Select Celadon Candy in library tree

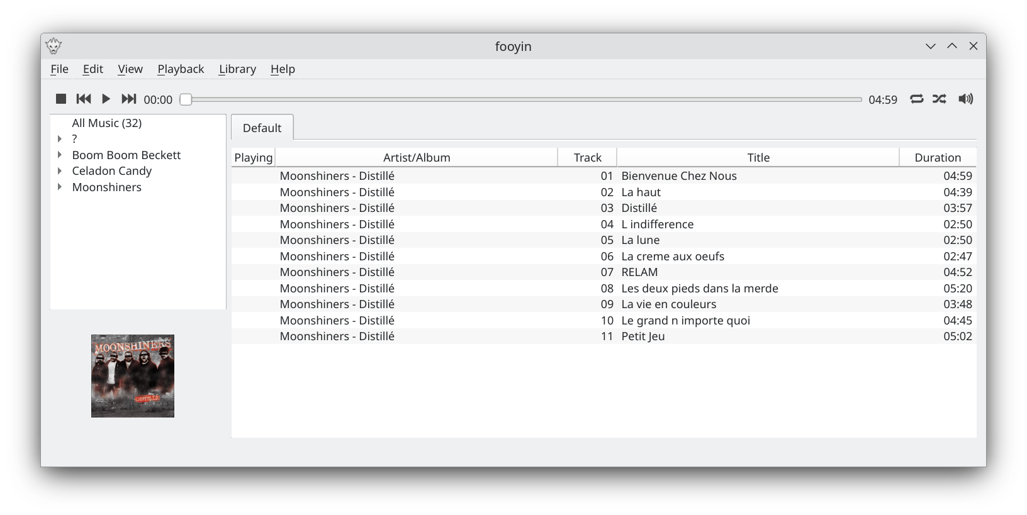112,171
